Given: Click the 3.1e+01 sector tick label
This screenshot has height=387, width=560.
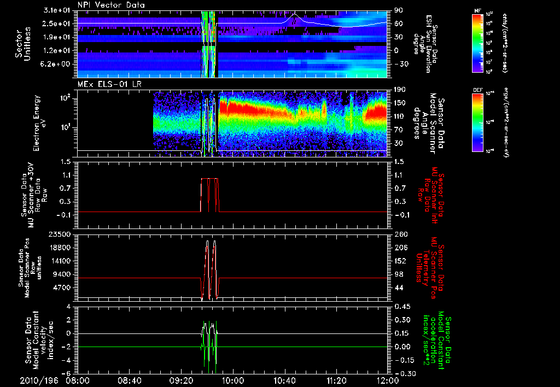Looking at the screenshot, I should coord(57,10).
